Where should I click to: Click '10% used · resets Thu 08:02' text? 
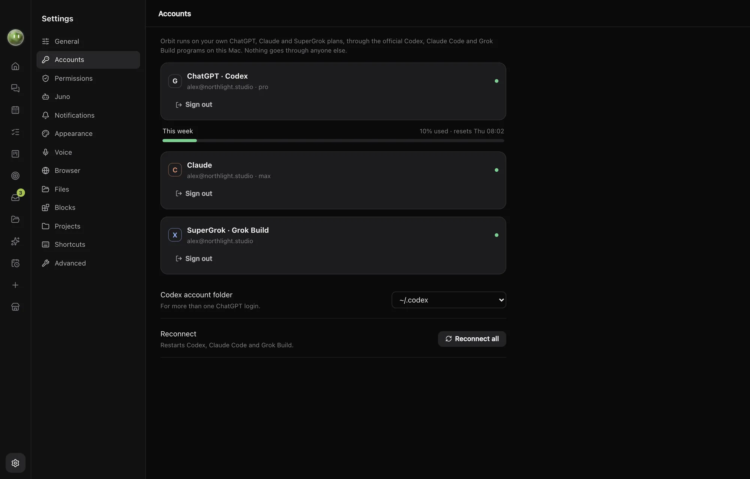point(462,131)
